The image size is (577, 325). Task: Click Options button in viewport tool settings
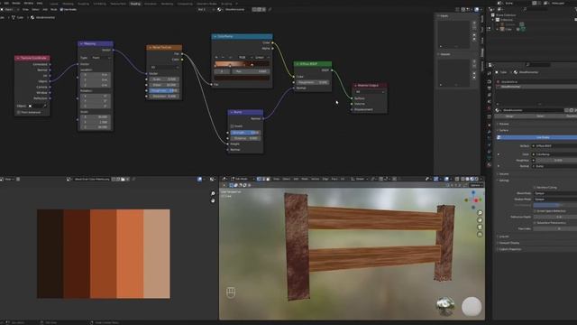tap(475, 185)
